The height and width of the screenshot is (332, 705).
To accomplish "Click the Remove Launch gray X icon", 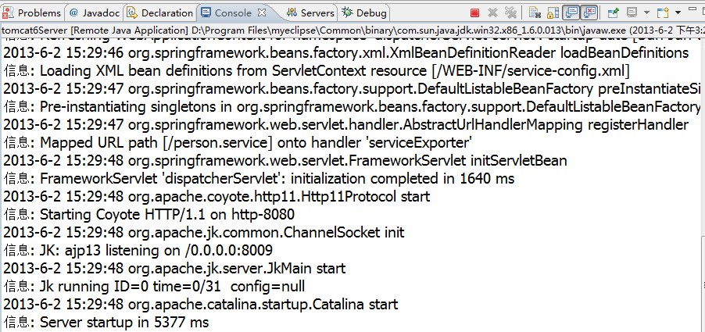I will 493,12.
